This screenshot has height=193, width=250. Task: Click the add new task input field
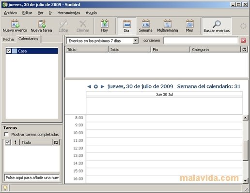coord(32,178)
